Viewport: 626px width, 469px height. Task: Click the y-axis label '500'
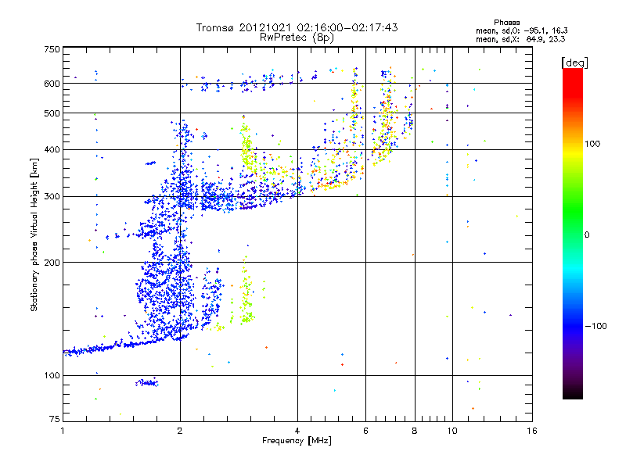click(52, 113)
